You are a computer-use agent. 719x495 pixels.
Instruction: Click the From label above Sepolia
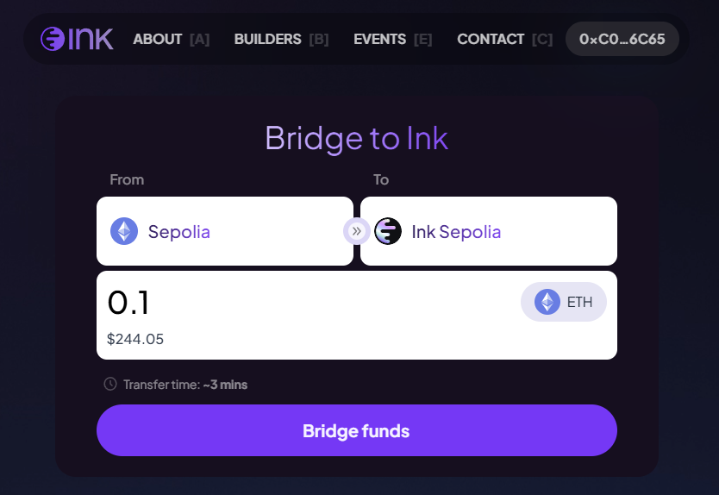(127, 180)
